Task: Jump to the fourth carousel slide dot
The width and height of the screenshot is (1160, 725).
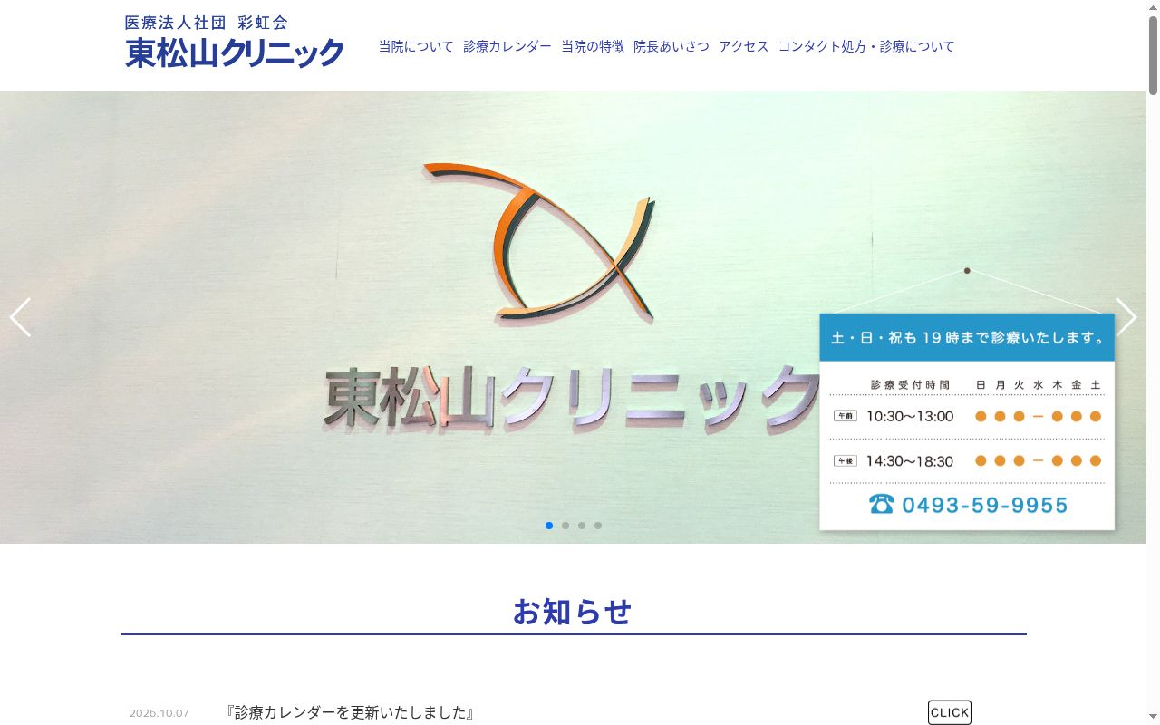Action: pos(598,526)
